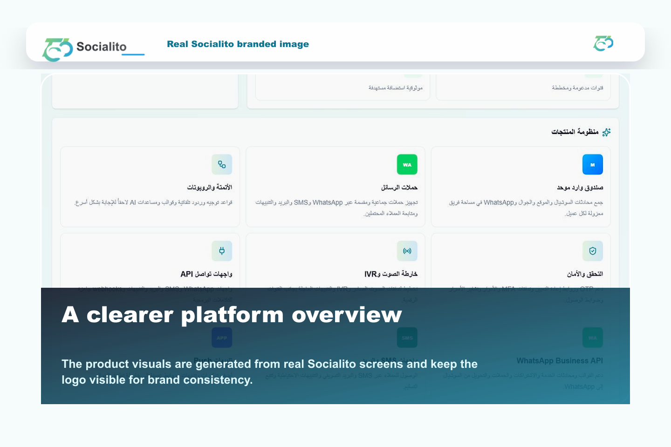This screenshot has width=671, height=447.
Task: Click the "A clearer platform overview" headline
Action: click(232, 314)
